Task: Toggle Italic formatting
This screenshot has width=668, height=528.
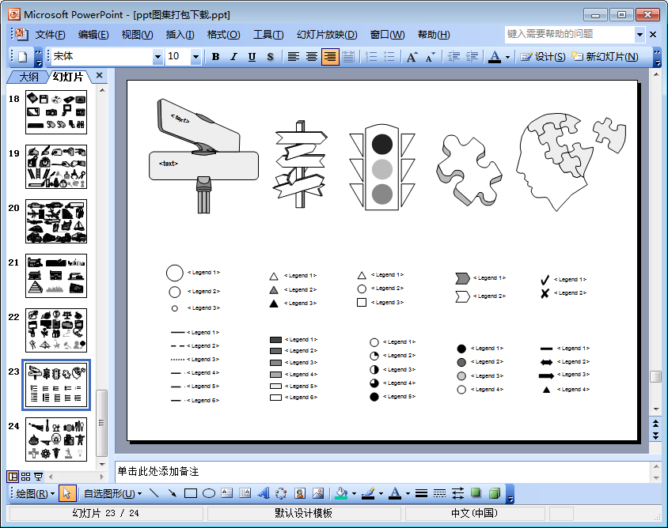Action: [x=233, y=57]
